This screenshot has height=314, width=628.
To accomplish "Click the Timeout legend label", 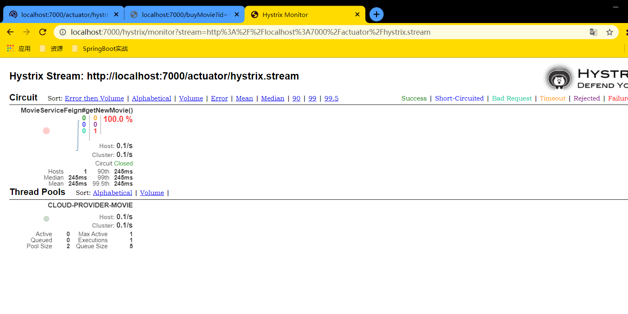I will pyautogui.click(x=553, y=98).
